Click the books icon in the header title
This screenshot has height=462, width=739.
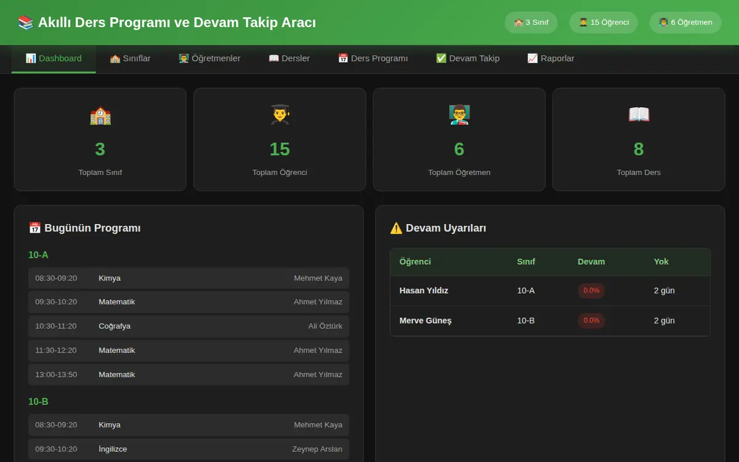[26, 23]
